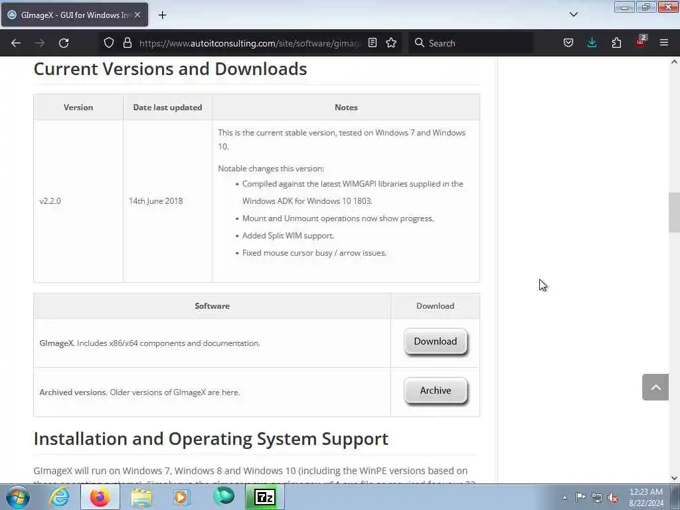The image size is (680, 510).
Task: Click the Software column header
Action: 212,305
